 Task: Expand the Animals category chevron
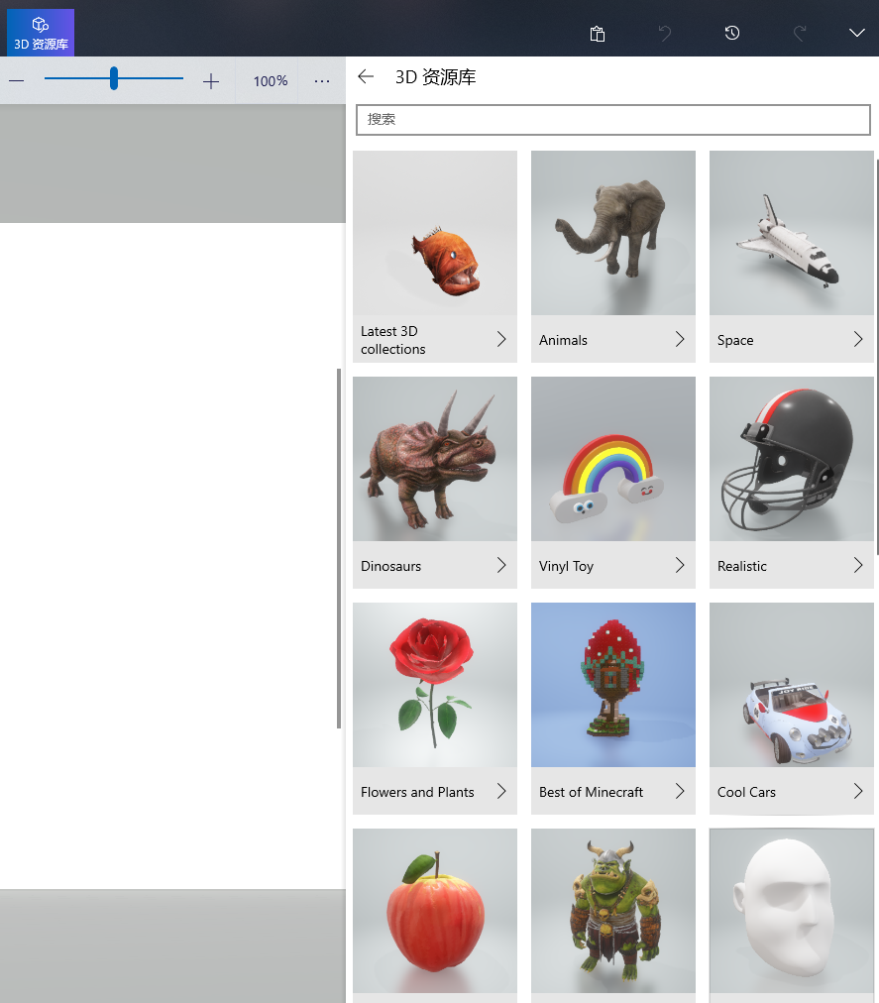680,339
